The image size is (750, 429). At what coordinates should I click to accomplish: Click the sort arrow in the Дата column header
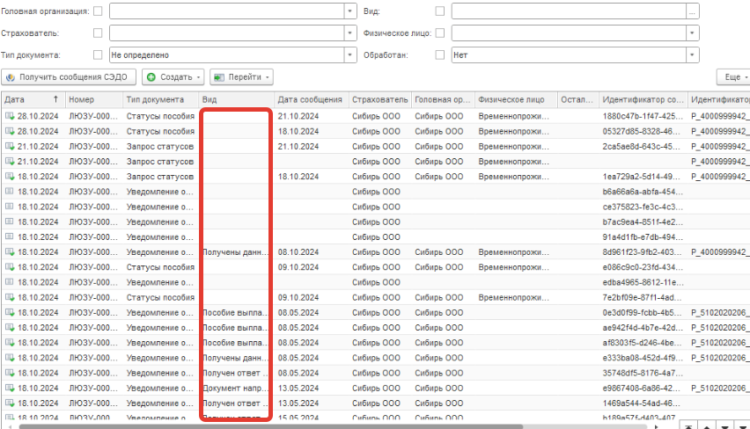[x=56, y=100]
